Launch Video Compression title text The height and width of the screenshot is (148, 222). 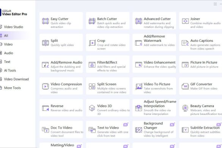click(x=66, y=84)
